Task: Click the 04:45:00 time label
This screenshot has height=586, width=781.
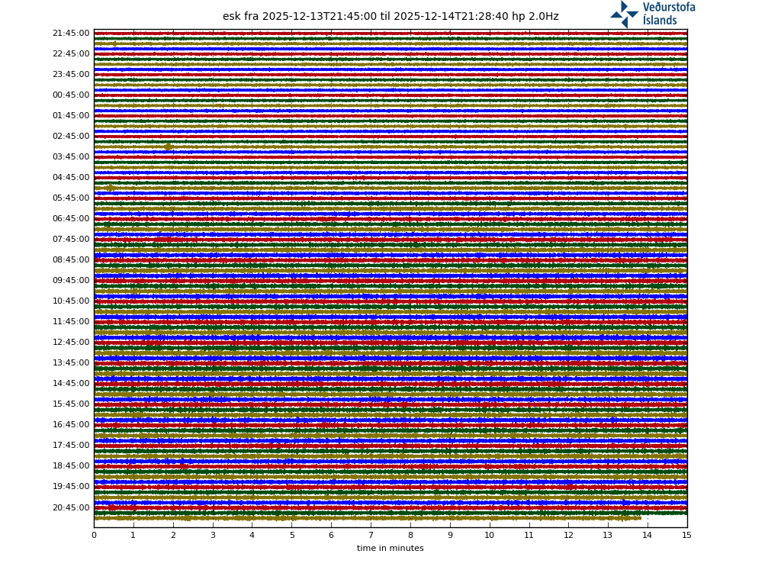Action: click(70, 178)
